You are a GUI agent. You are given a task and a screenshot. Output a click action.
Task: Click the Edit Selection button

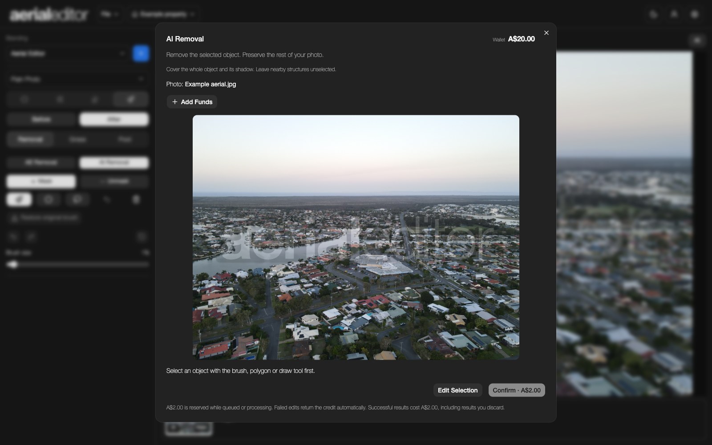tap(457, 390)
